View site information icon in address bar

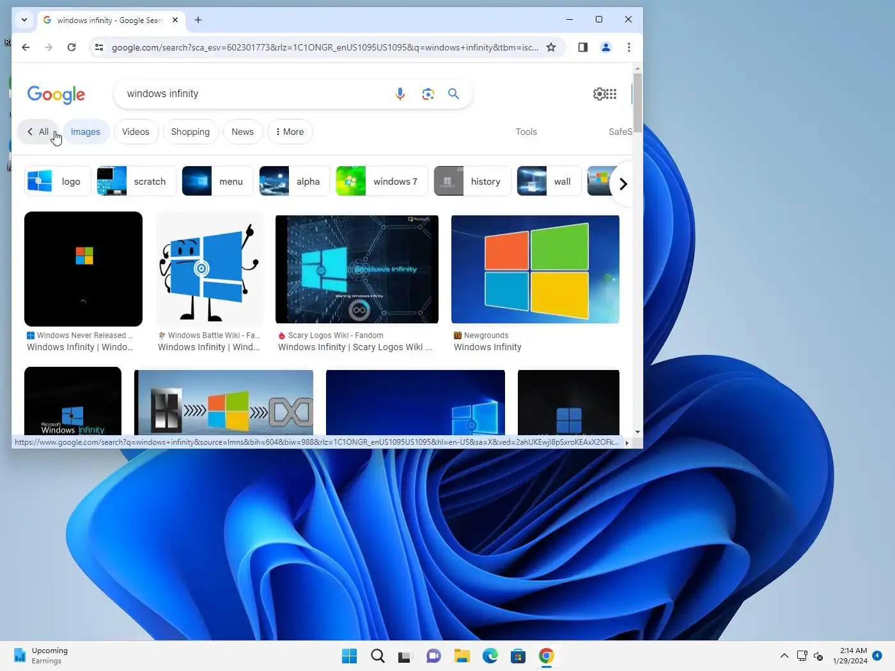pos(99,47)
